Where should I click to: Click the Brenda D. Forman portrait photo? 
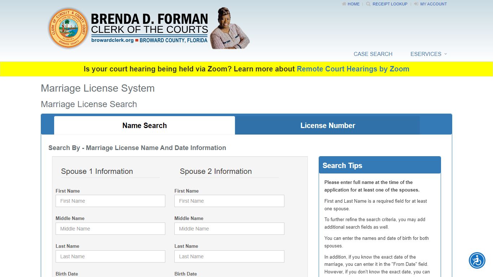(230, 28)
